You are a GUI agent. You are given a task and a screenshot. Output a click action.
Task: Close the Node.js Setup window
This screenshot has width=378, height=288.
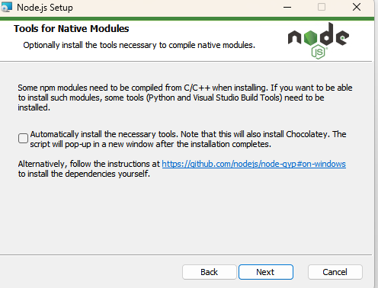point(357,7)
